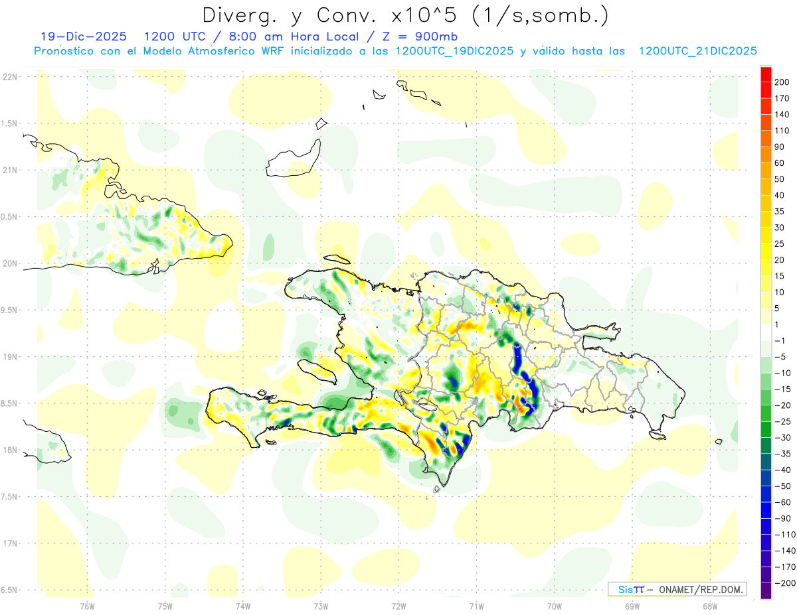
Task: Click the colorbar value '140'
Action: pos(781,114)
